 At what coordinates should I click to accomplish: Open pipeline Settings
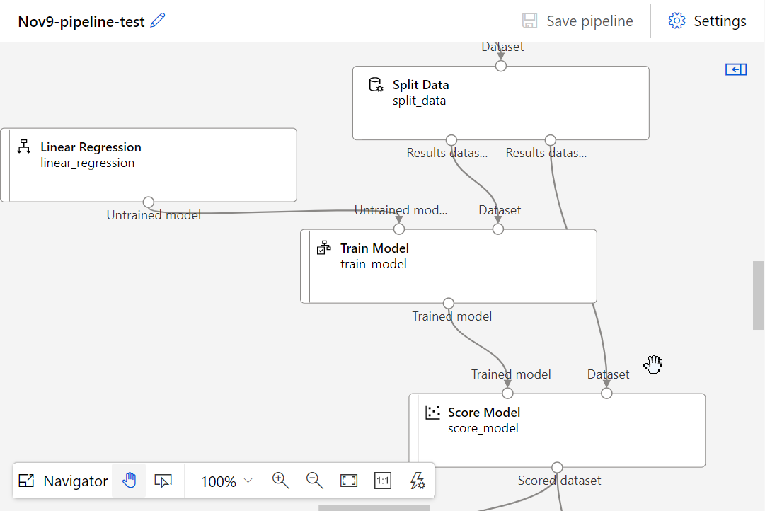tap(707, 21)
